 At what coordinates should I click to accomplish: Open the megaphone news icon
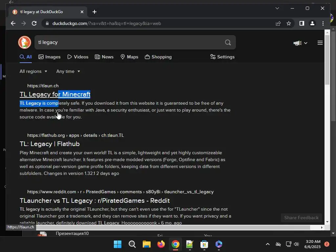[297, 43]
